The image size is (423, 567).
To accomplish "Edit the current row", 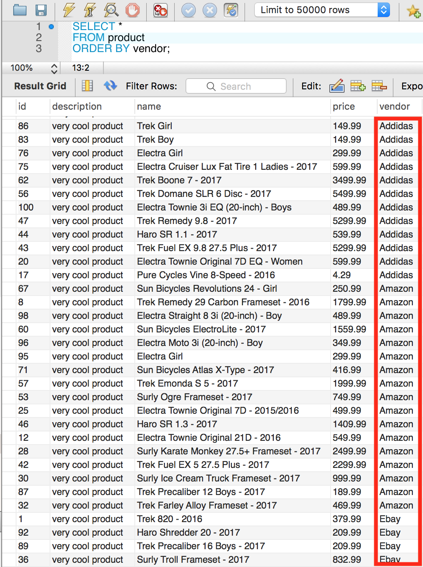I will (x=337, y=86).
